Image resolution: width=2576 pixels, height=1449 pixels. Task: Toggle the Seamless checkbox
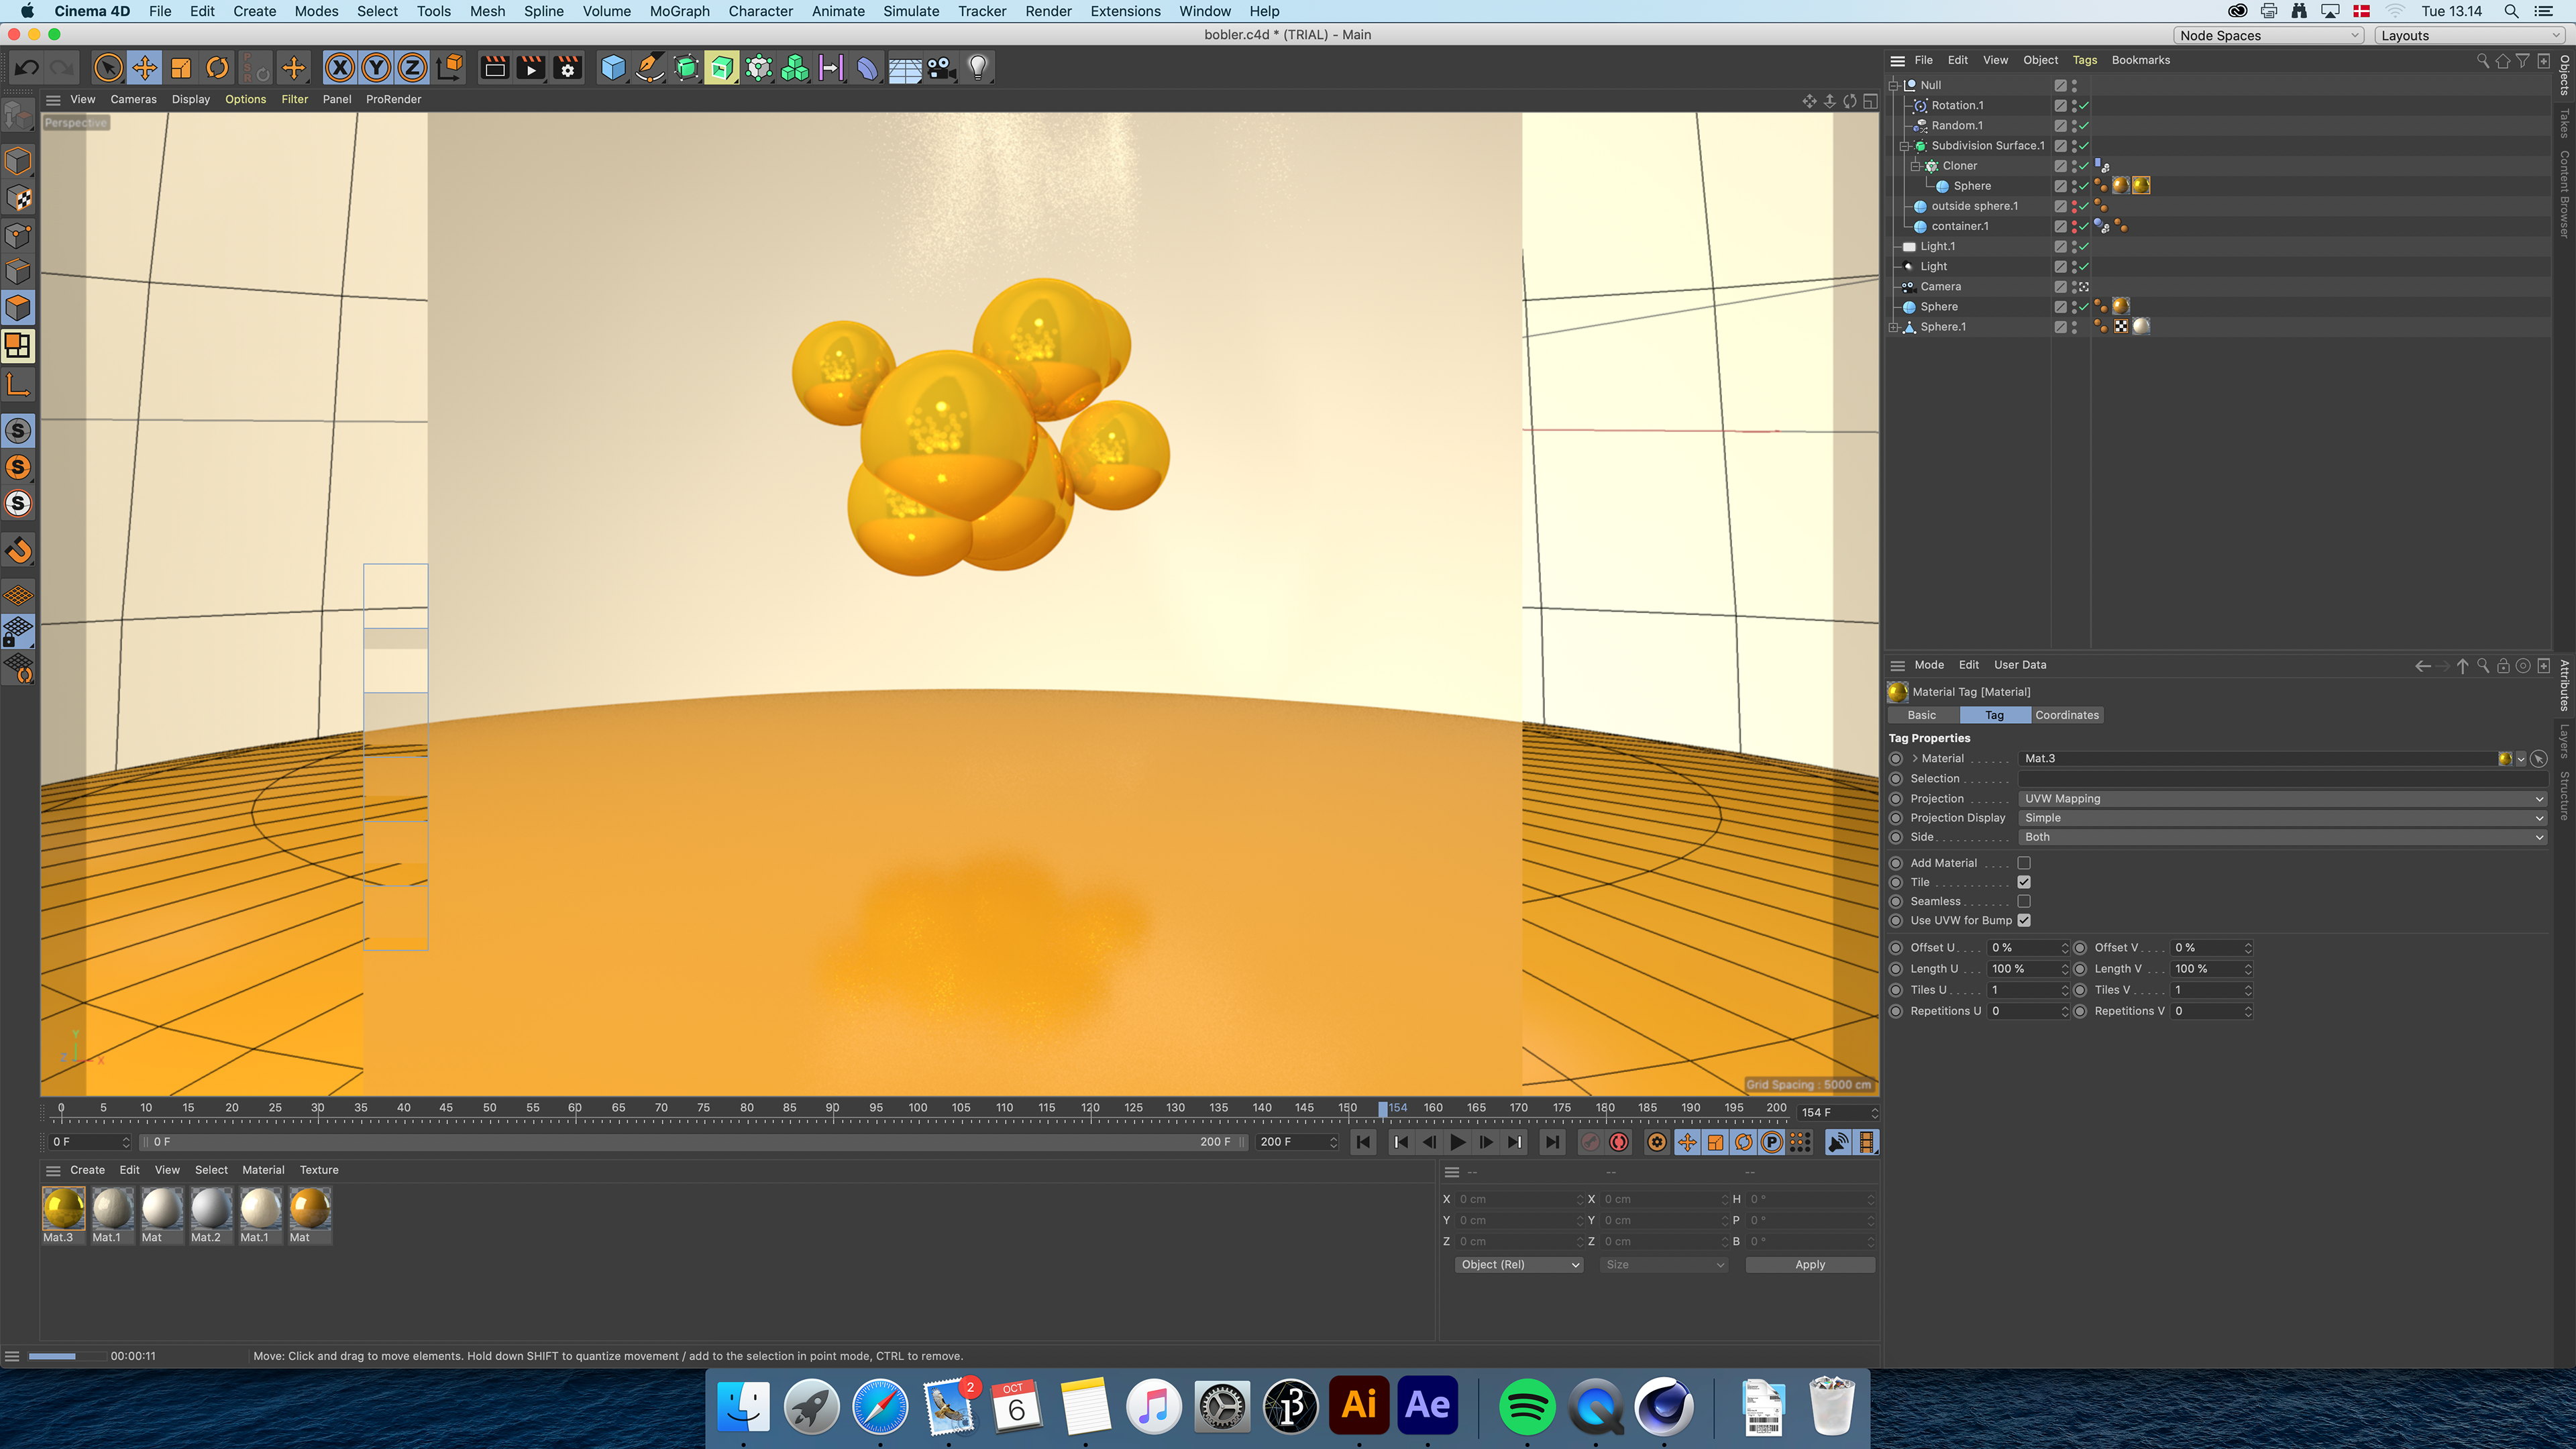point(2024,901)
